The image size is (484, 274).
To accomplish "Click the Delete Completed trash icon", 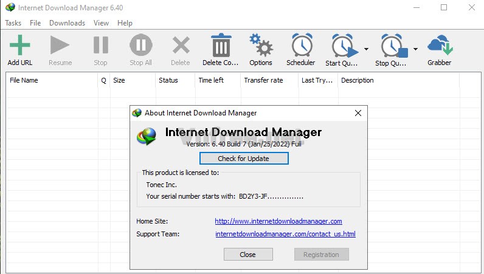I will [221, 47].
